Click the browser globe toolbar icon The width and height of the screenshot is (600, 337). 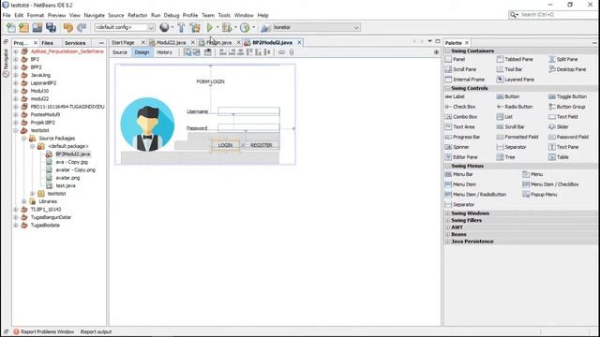tap(164, 27)
